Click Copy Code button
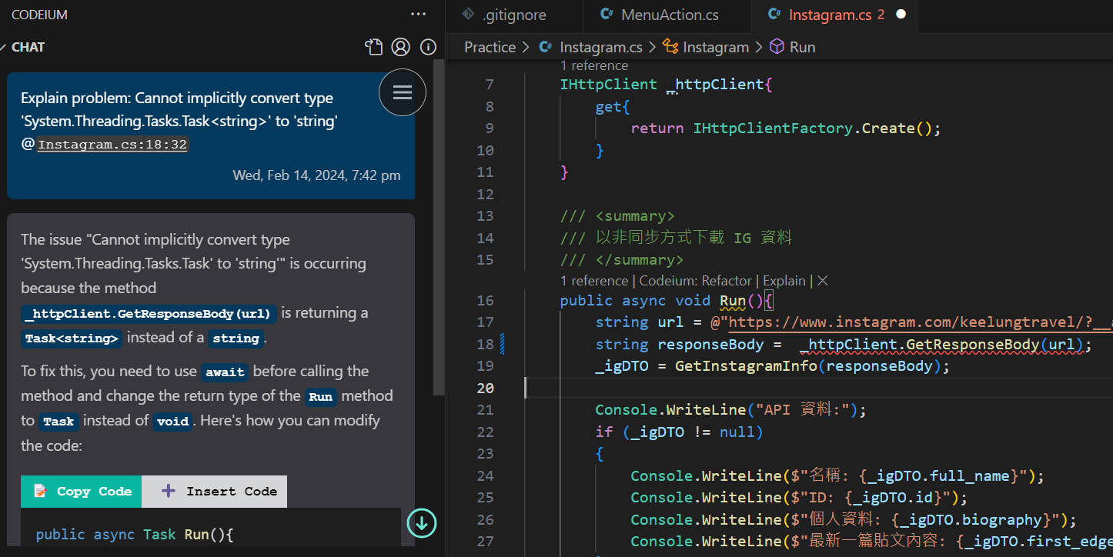This screenshot has height=557, width=1113. point(81,492)
